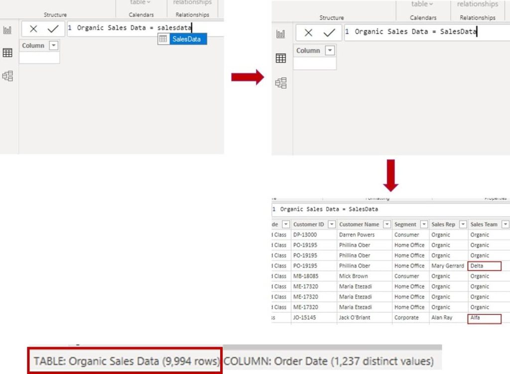Expand the Sales Team column filter dropdown
The image size is (510, 374).
point(505,225)
